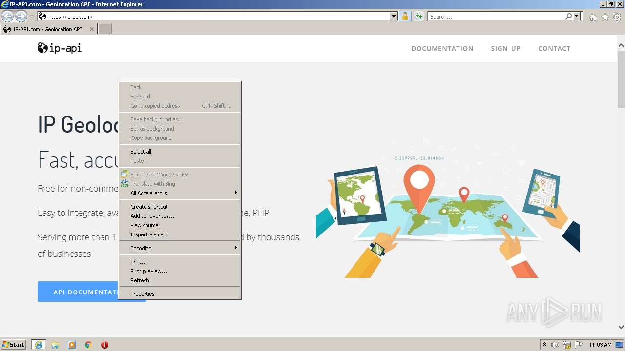Choose Properties from context menu
625x351 pixels.
tap(180, 294)
